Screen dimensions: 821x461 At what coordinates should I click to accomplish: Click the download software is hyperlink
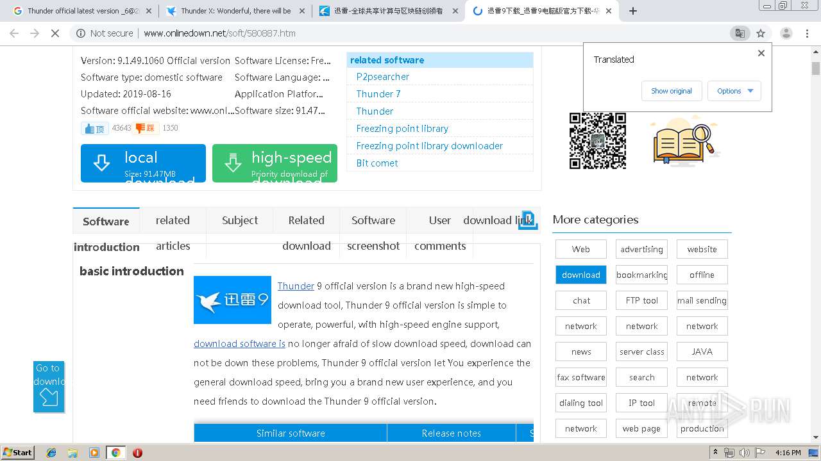pyautogui.click(x=239, y=344)
